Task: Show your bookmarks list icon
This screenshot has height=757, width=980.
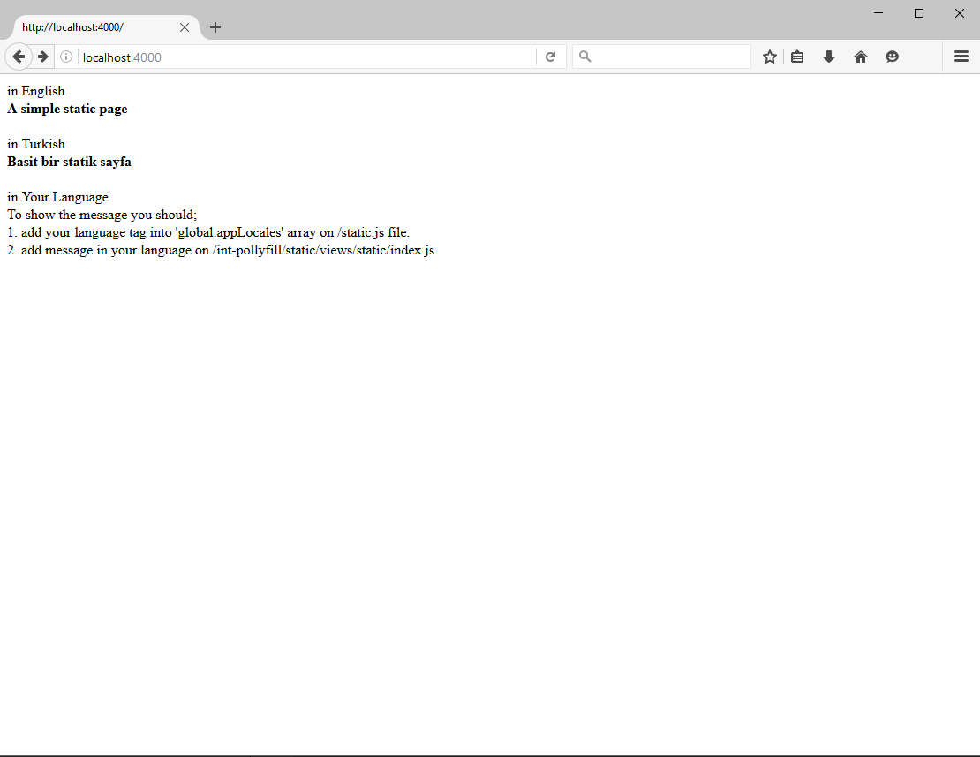Action: (x=797, y=57)
